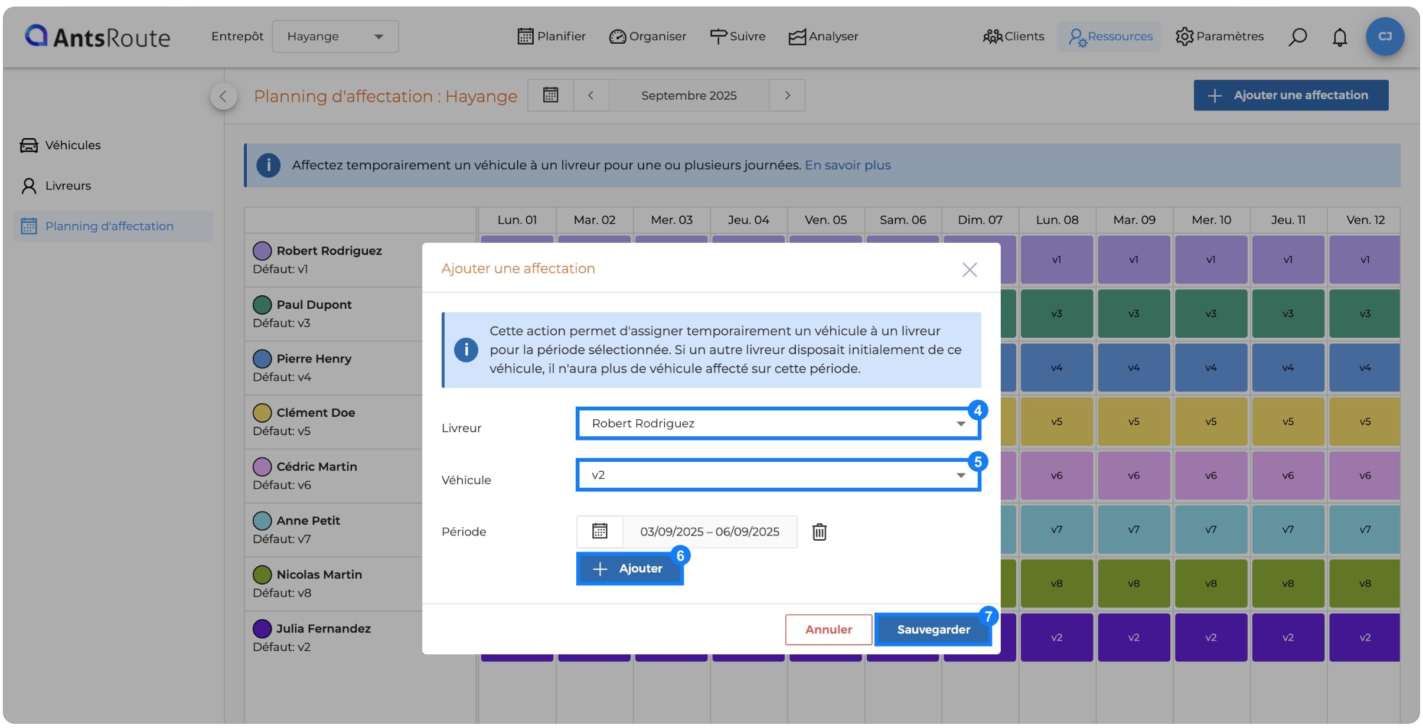
Task: Click Anne Petit color circle
Action: (x=262, y=521)
